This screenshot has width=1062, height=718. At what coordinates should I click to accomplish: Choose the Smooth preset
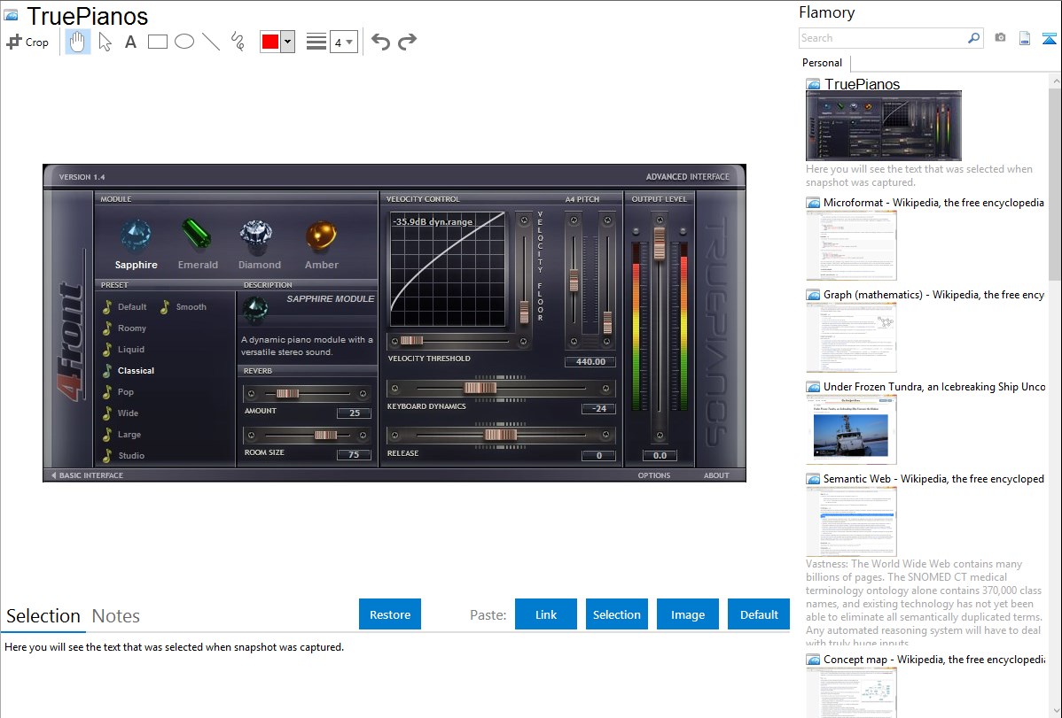point(191,306)
